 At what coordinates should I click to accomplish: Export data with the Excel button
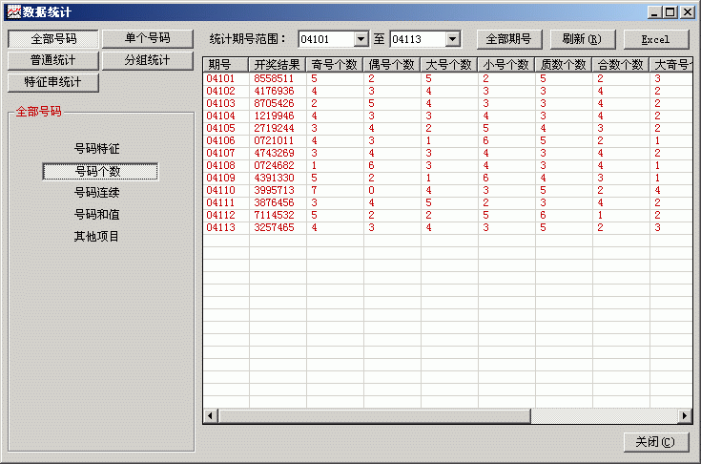click(655, 39)
